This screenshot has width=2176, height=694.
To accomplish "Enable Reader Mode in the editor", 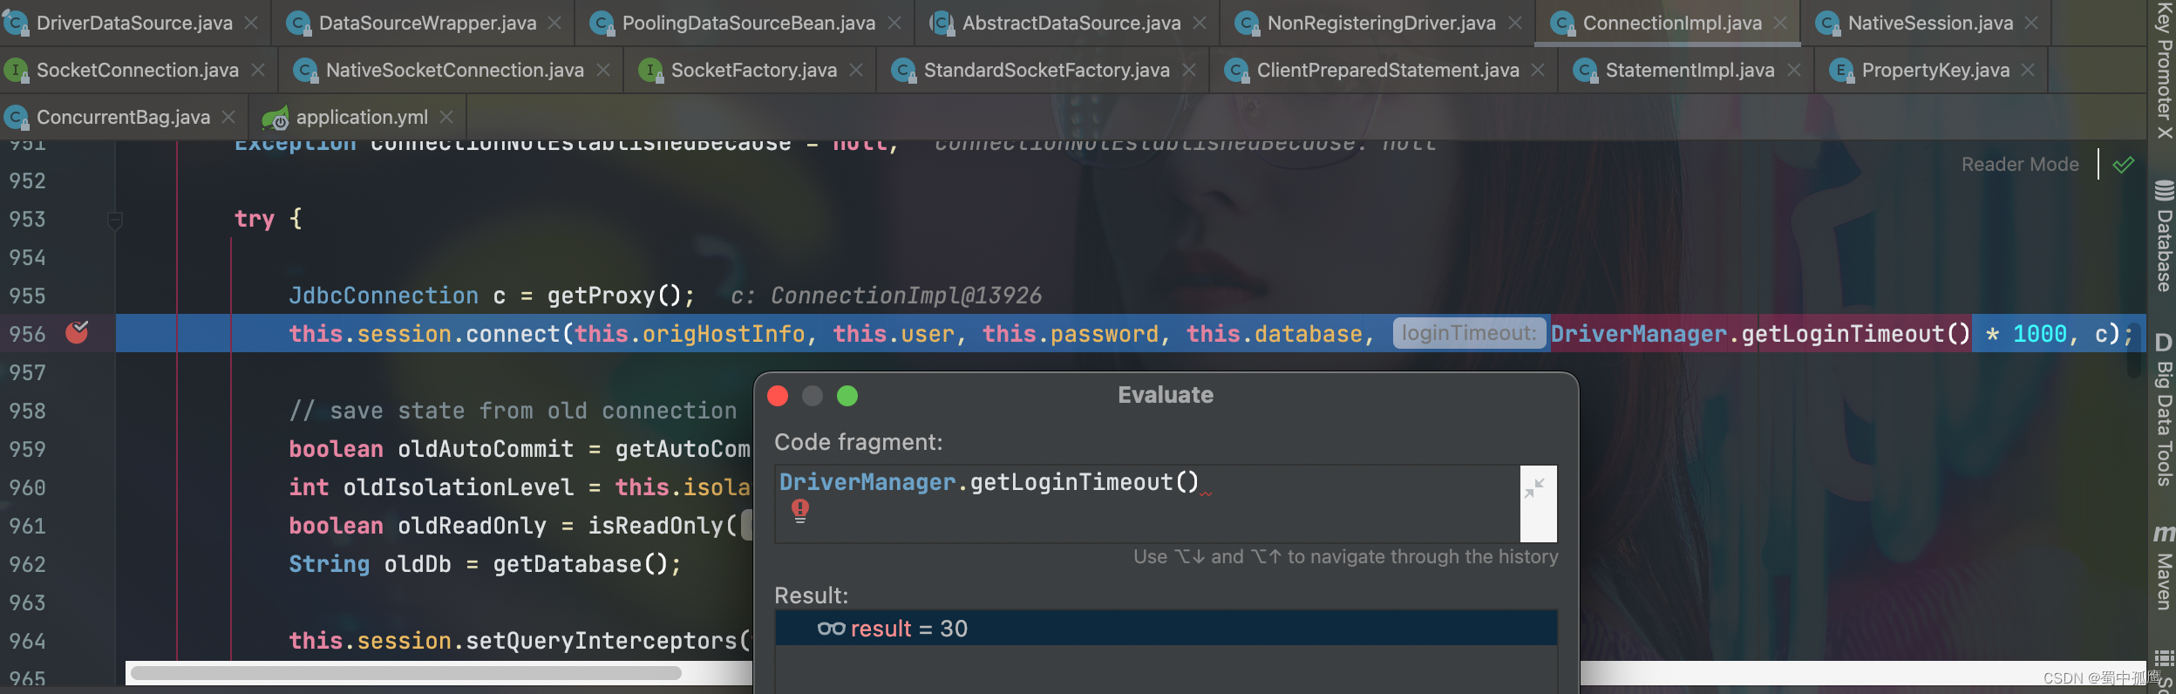I will (2020, 164).
